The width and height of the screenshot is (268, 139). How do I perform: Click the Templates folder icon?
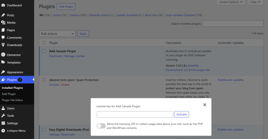tap(3, 62)
